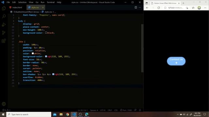The image size is (209, 117).
Task: Open the browser Favorites list
Action: pyautogui.click(x=193, y=8)
